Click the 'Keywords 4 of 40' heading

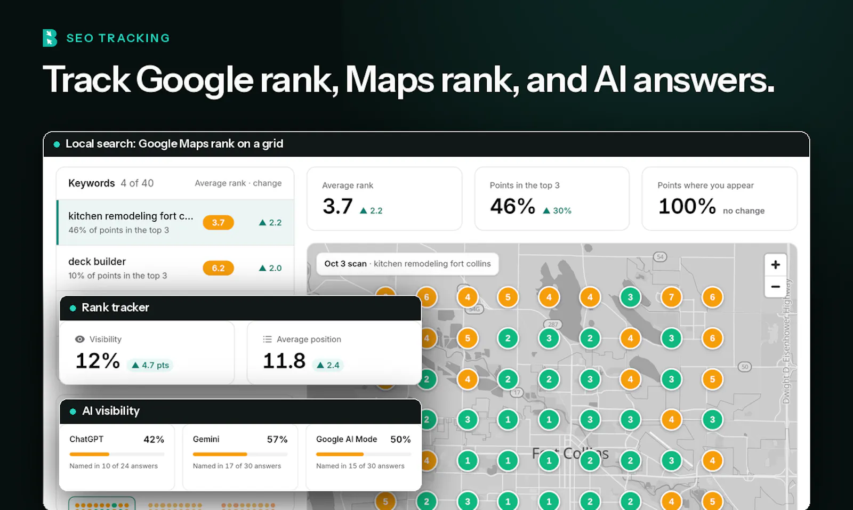111,183
